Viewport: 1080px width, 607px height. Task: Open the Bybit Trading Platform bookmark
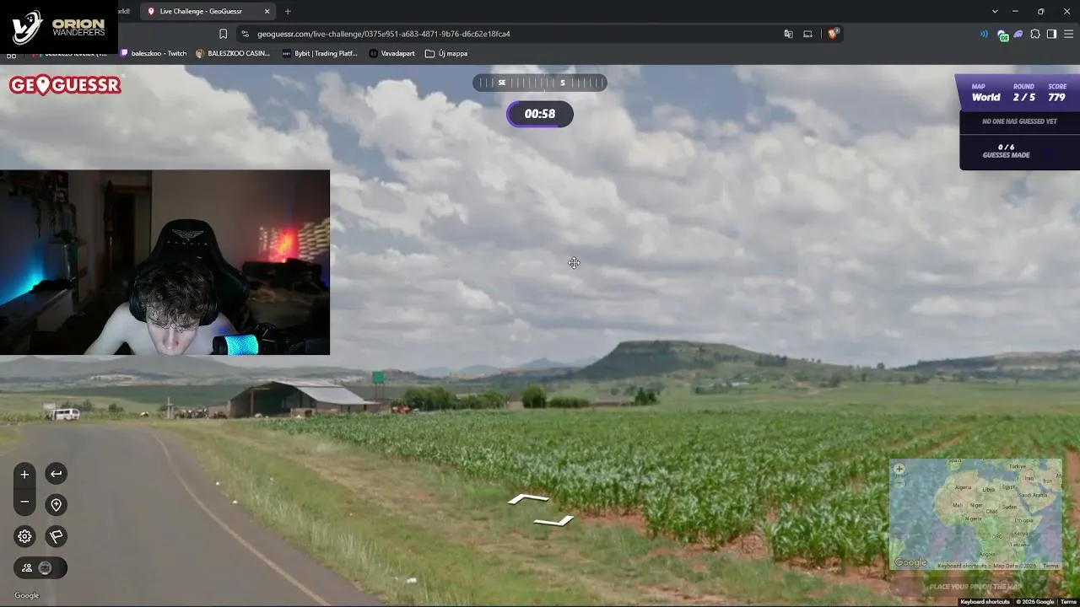[x=320, y=53]
